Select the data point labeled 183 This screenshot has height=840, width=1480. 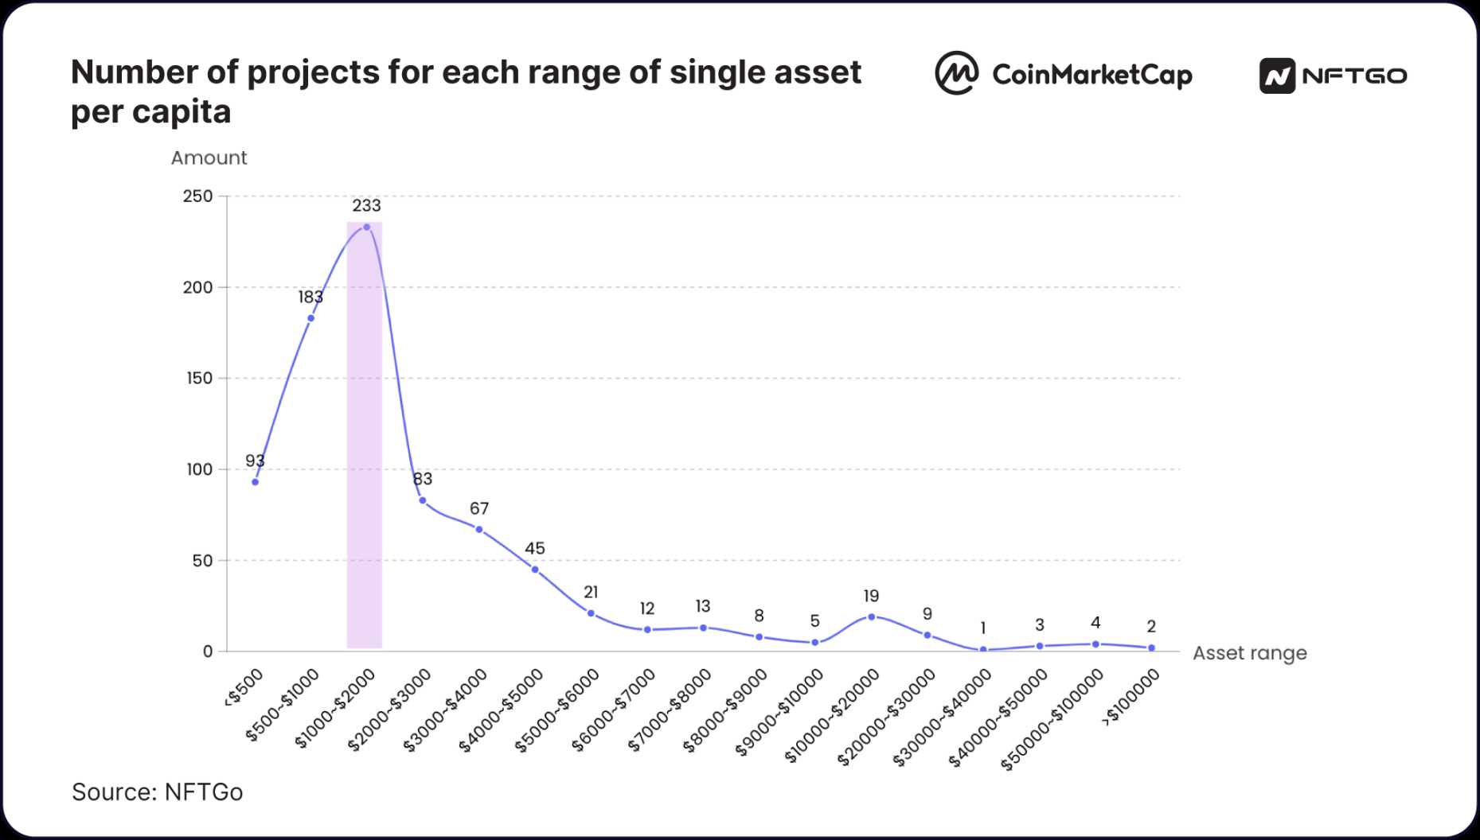pyautogui.click(x=310, y=318)
